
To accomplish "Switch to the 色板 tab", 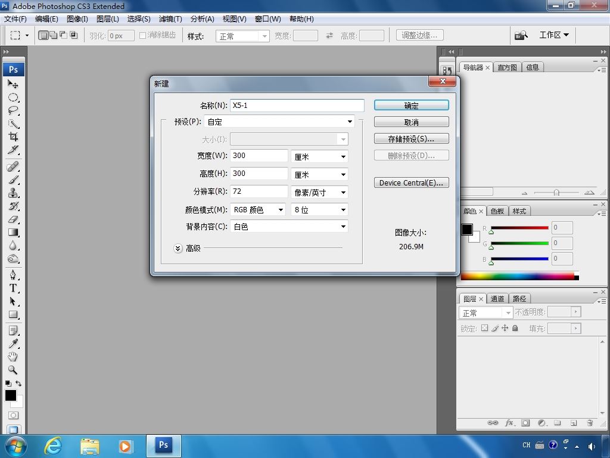I will pos(497,211).
